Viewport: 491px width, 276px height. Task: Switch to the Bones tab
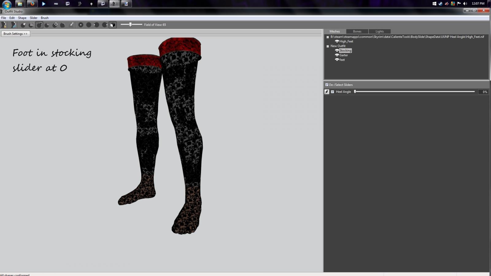[357, 31]
